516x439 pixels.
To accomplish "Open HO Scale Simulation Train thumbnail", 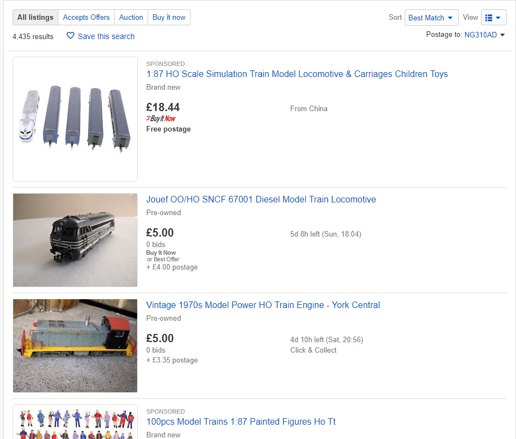I will click(x=75, y=119).
